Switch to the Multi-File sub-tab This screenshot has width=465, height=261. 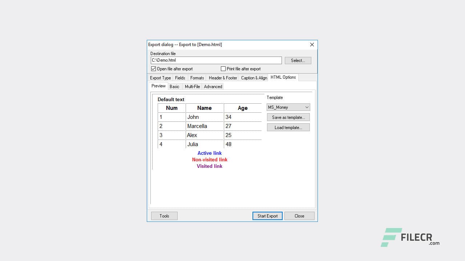click(192, 86)
